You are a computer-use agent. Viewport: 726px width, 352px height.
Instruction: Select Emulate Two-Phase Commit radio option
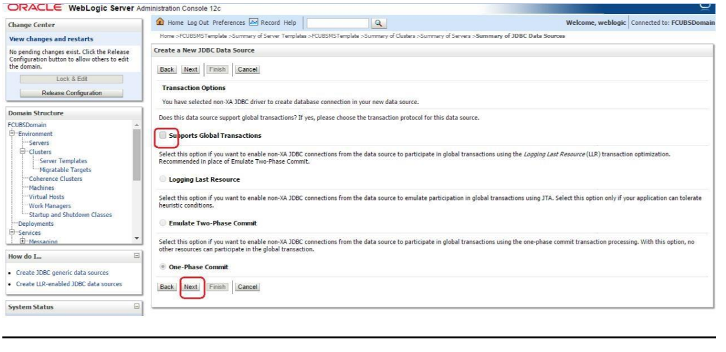[x=163, y=223]
